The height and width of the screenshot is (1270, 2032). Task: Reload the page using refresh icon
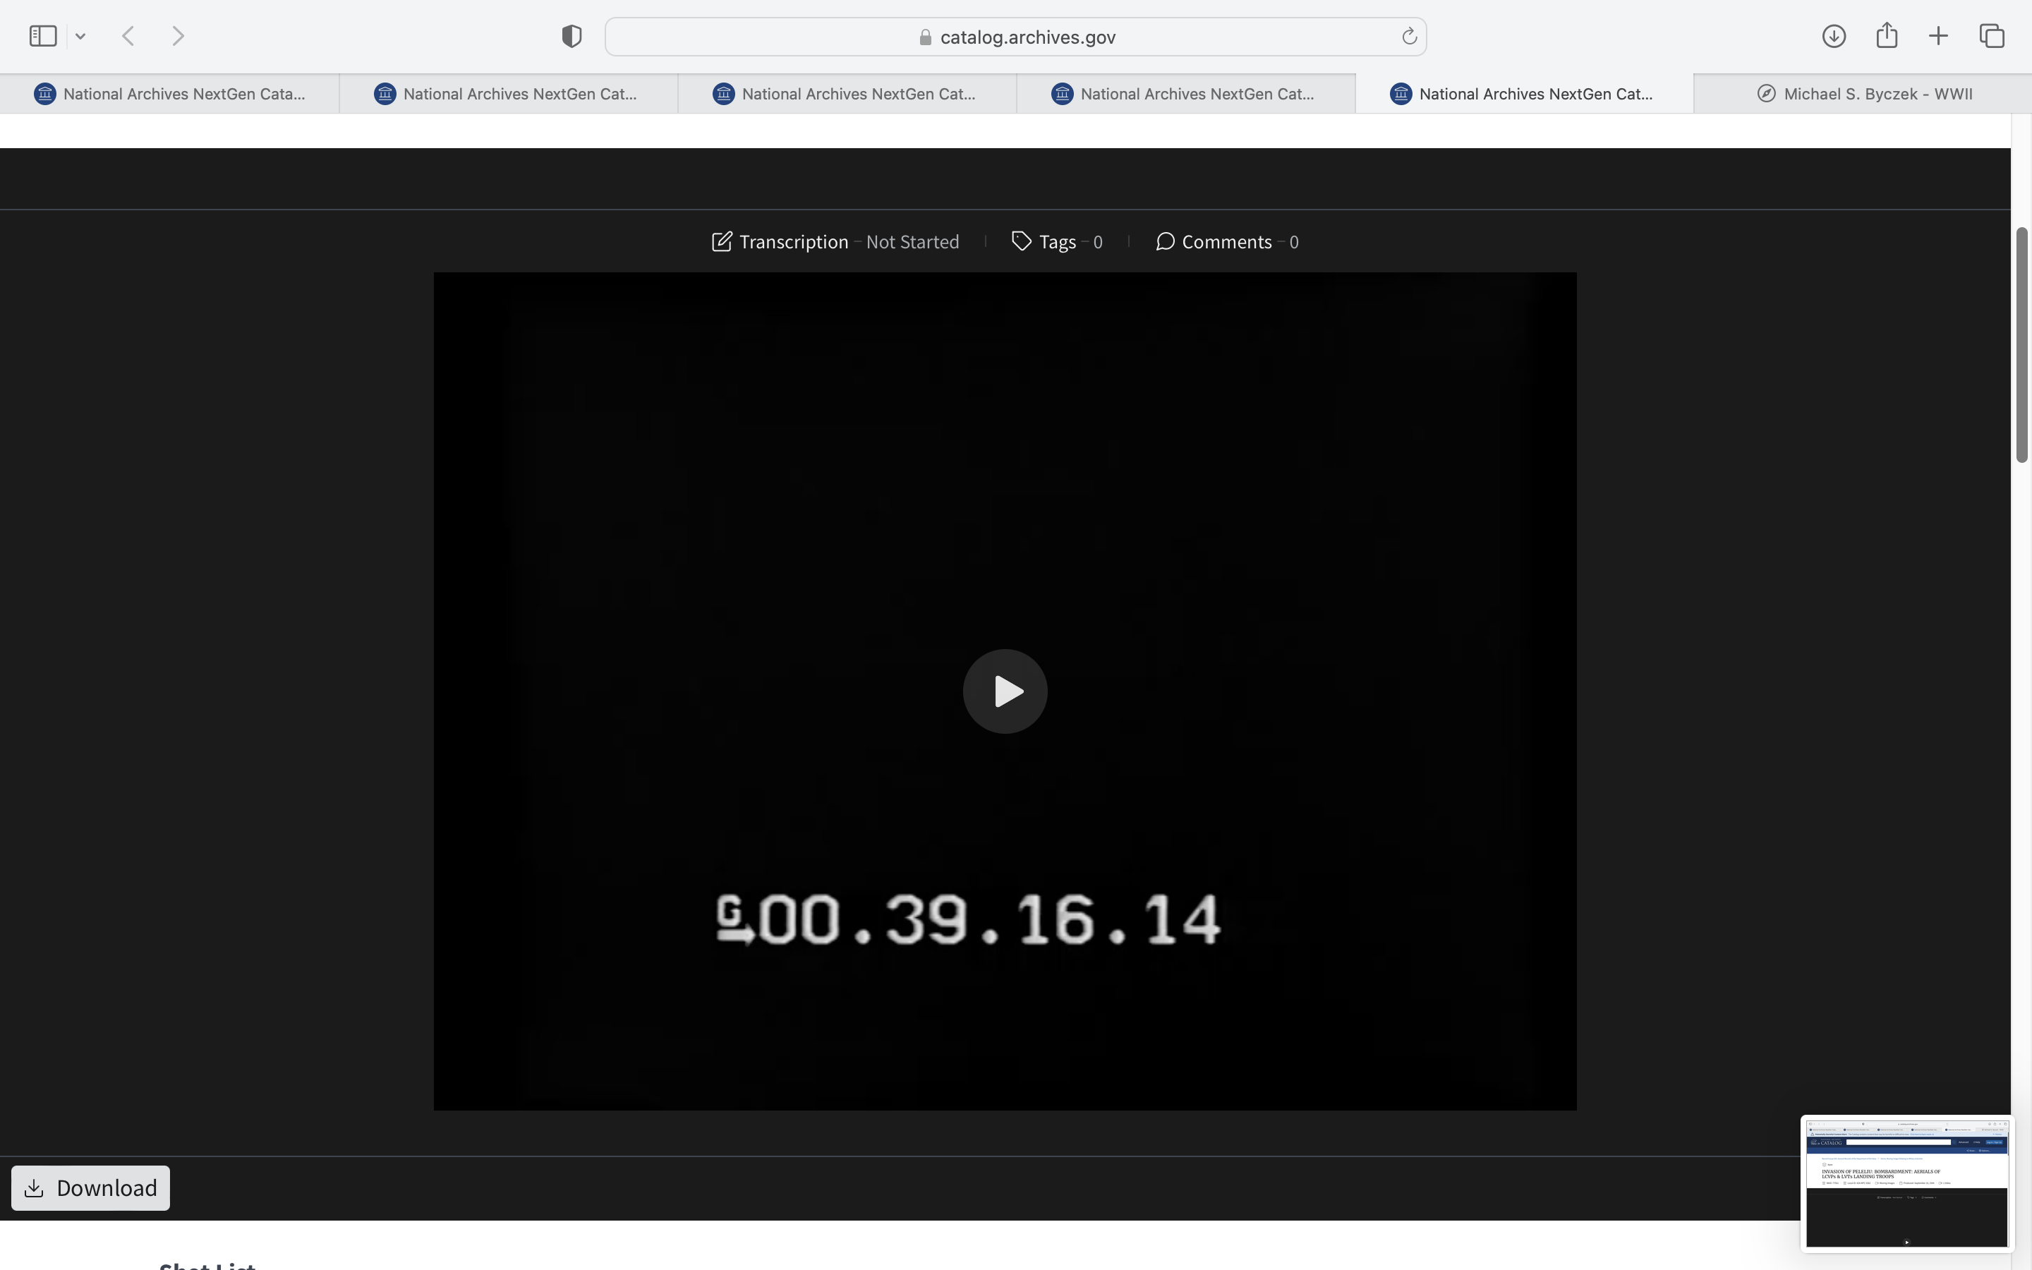coord(1409,36)
